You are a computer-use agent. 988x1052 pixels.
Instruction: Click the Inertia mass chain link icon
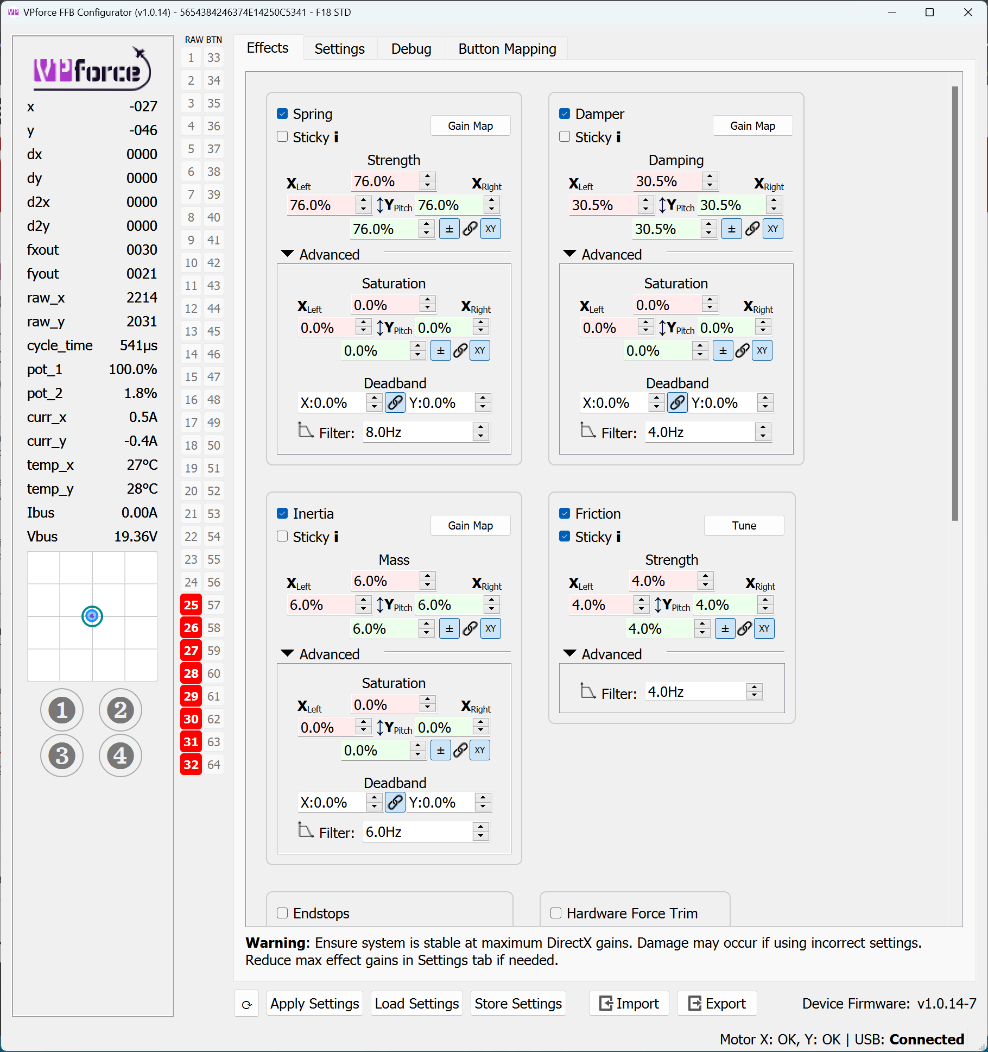pos(470,629)
